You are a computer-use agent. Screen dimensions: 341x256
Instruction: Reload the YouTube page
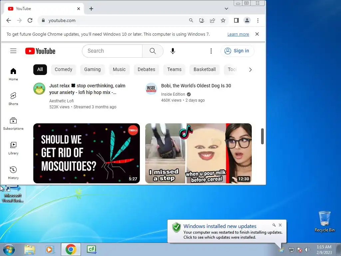click(30, 20)
